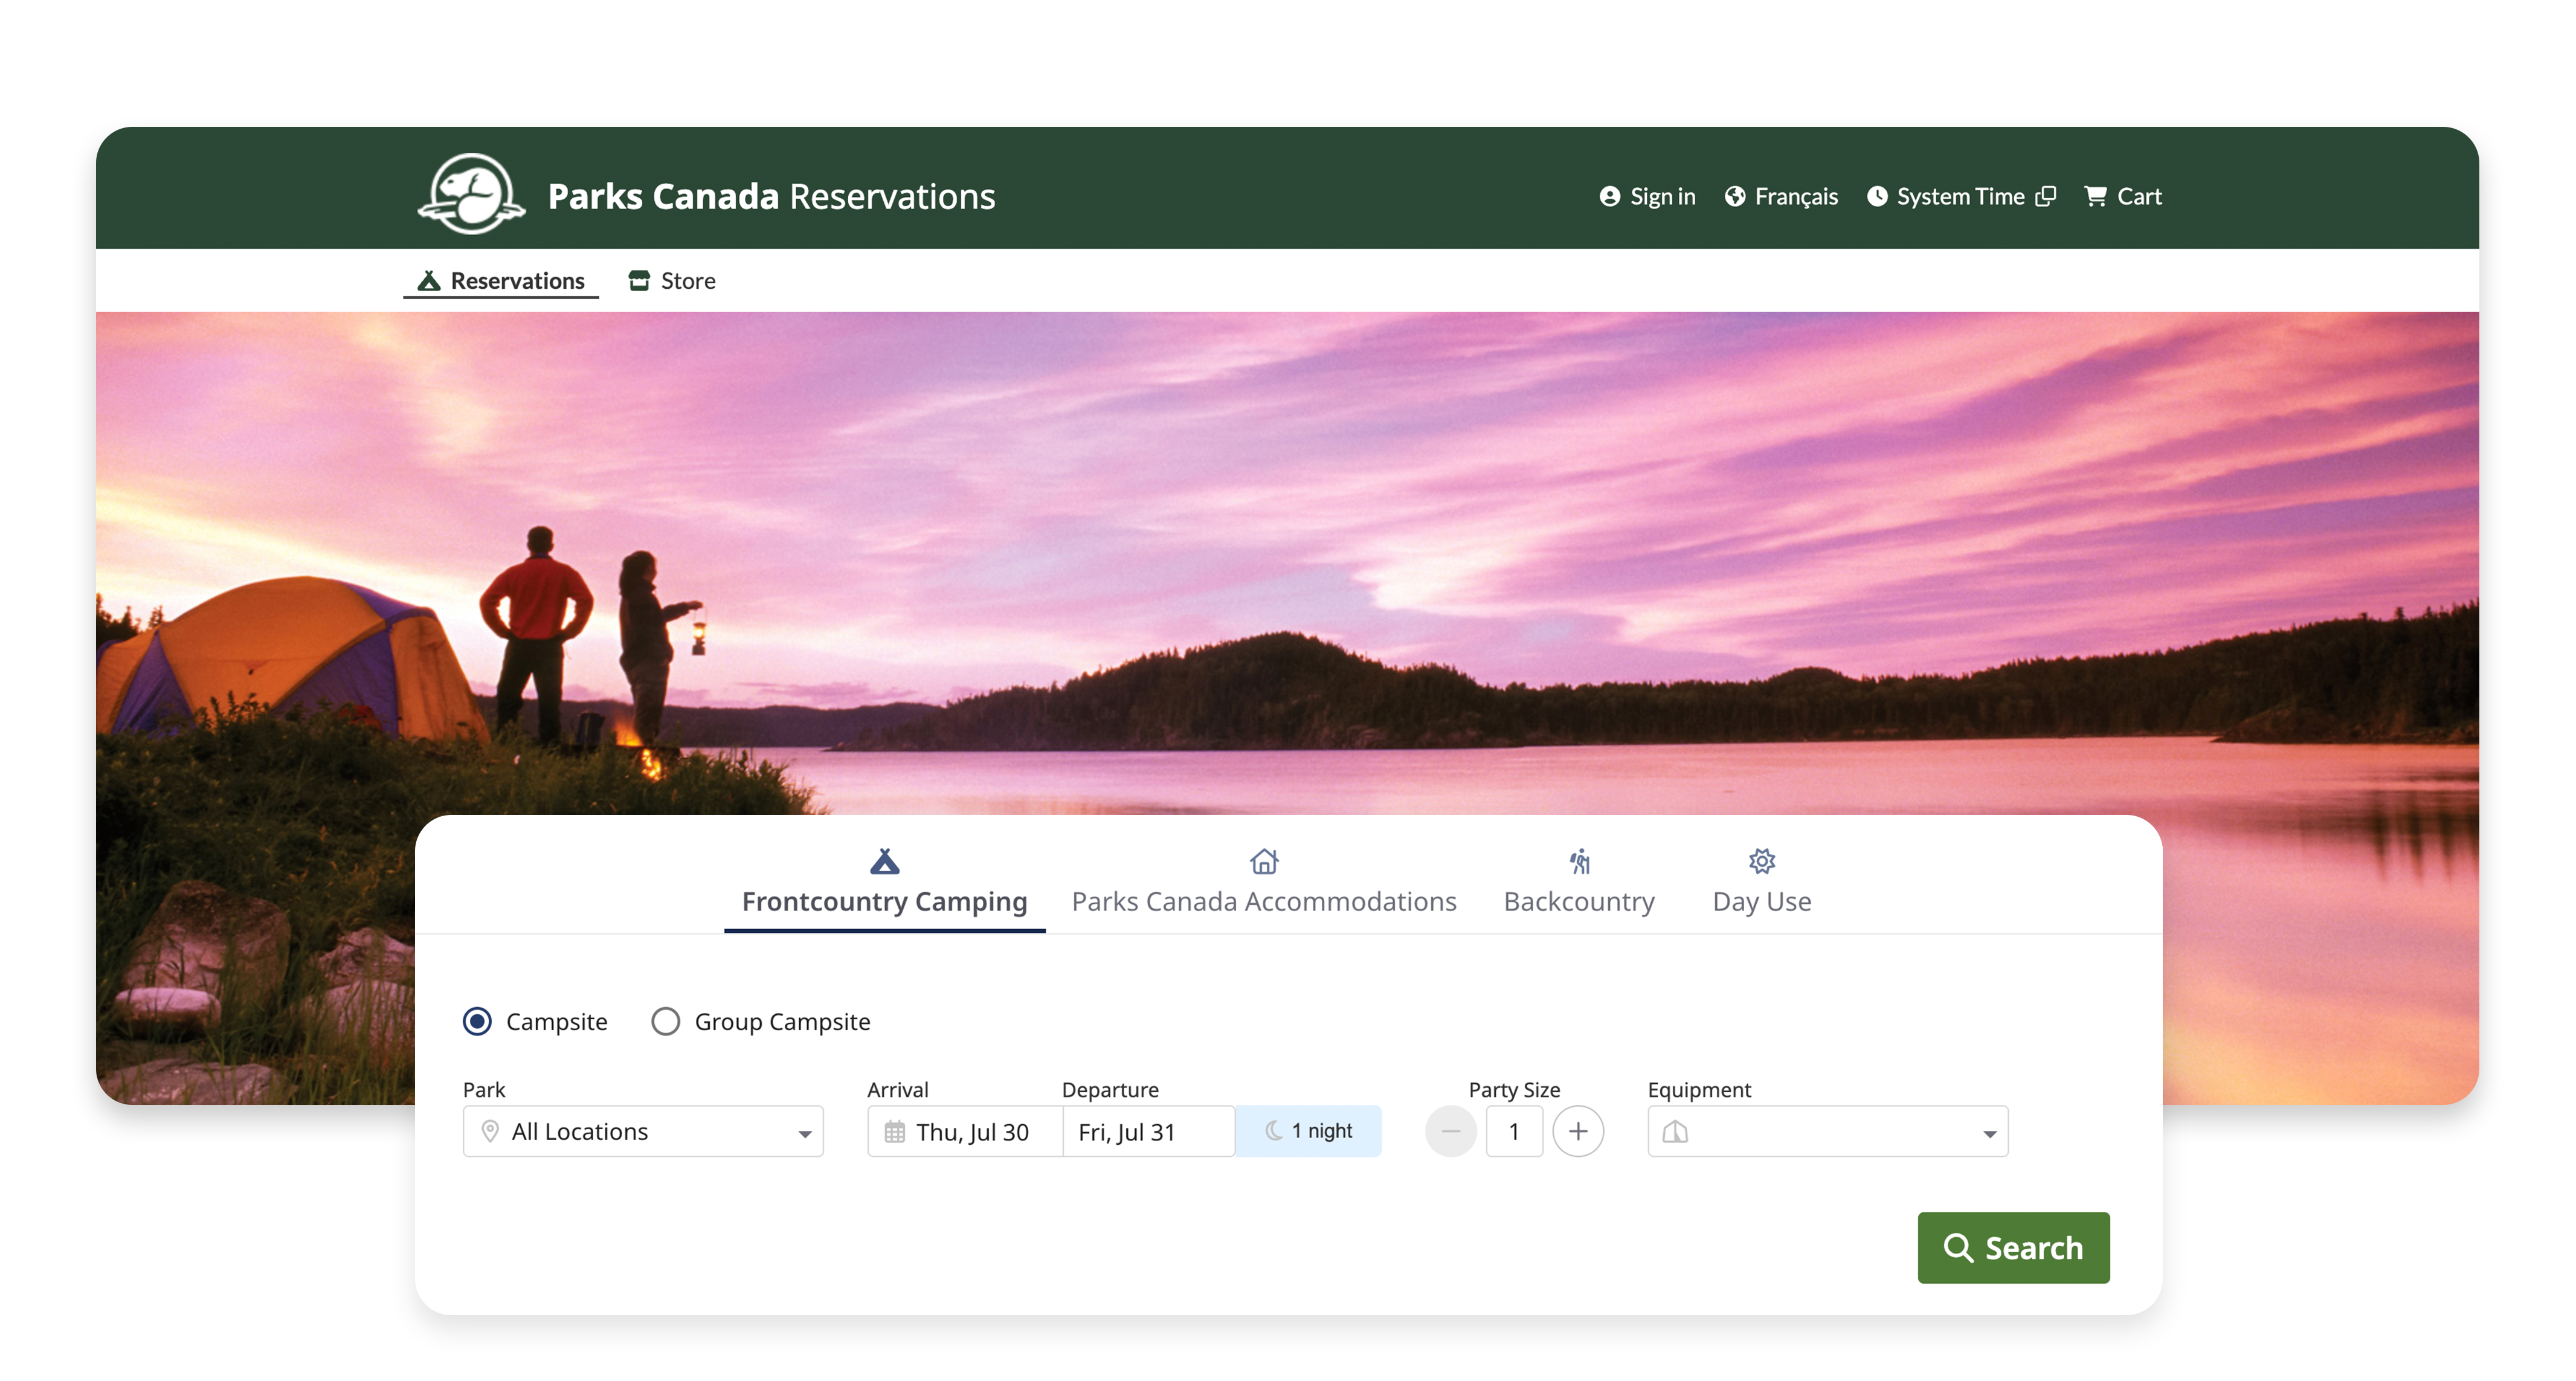Screen dimensions: 2576x1381
Task: Click the location pin icon in Park field
Action: [490, 1131]
